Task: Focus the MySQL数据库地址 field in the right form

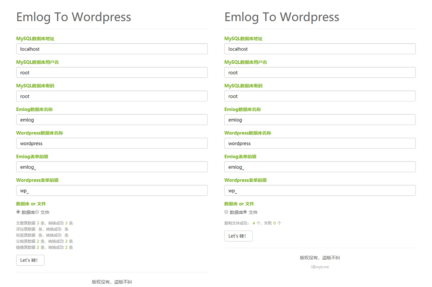Action: [x=320, y=49]
